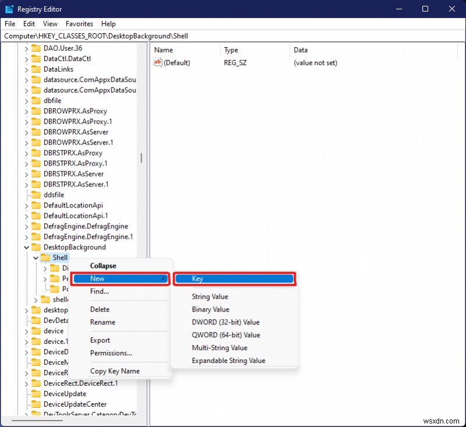This screenshot has height=427, width=466.
Task: Expand the device tree node
Action: [28, 331]
